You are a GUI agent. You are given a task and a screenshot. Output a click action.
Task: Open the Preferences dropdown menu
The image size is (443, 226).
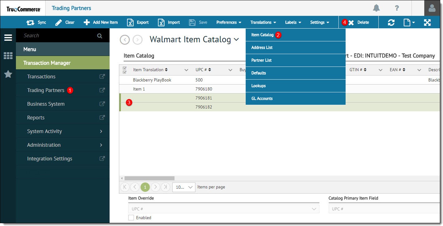tap(229, 22)
